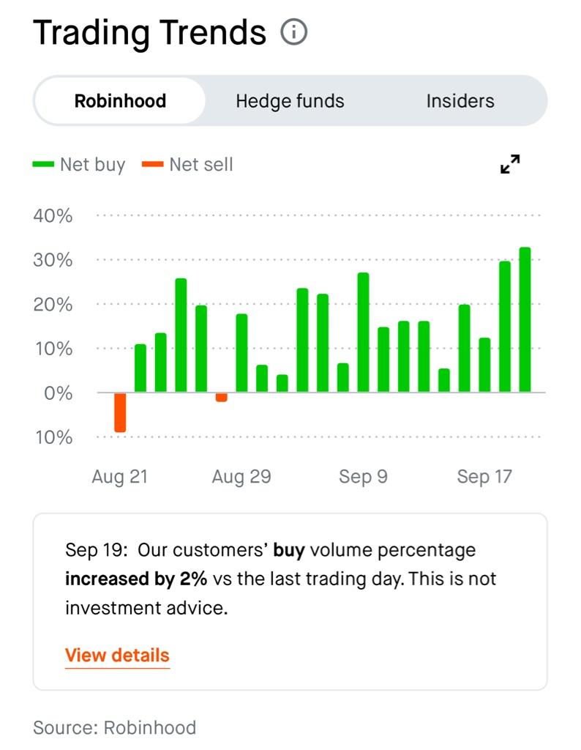This screenshot has height=750, width=581.
Task: Click the Aug 29 date label
Action: (241, 477)
